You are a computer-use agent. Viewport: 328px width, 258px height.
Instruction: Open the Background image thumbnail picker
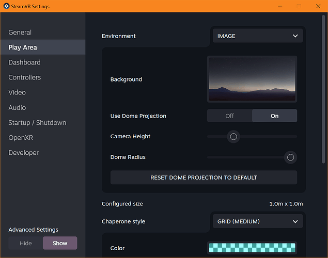click(x=252, y=79)
